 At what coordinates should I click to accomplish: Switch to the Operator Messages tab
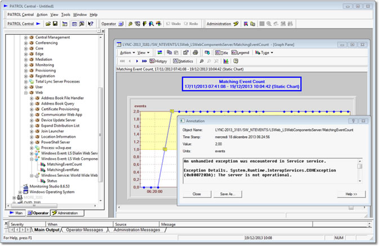click(x=86, y=230)
